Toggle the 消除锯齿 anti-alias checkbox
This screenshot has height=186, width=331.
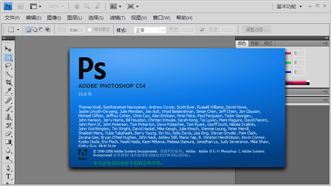[90, 30]
